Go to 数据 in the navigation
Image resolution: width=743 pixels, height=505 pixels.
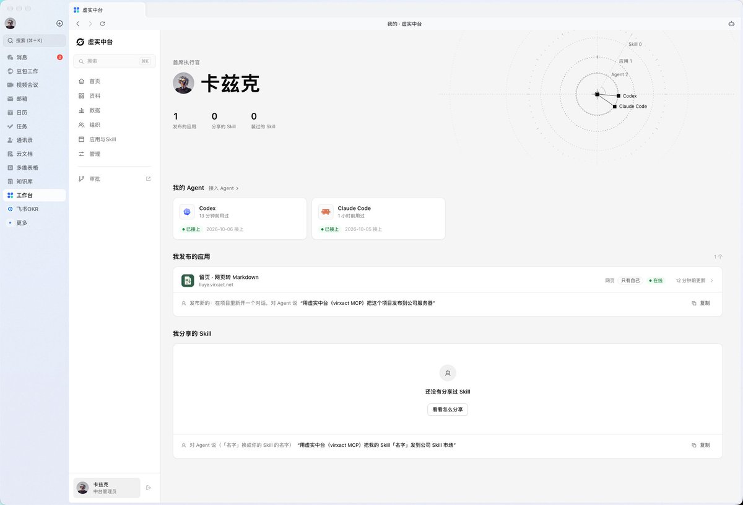coord(115,110)
